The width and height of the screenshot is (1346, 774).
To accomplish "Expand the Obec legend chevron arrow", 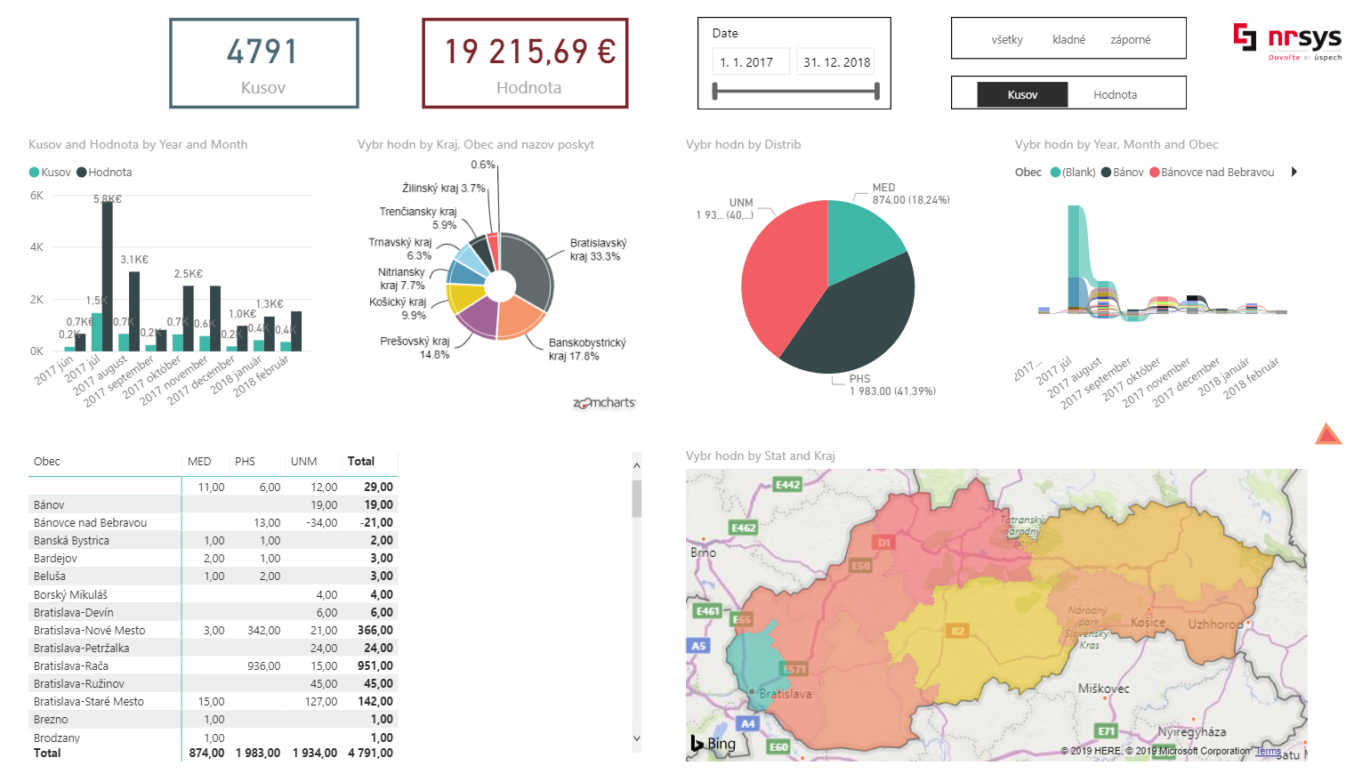I will [1294, 172].
